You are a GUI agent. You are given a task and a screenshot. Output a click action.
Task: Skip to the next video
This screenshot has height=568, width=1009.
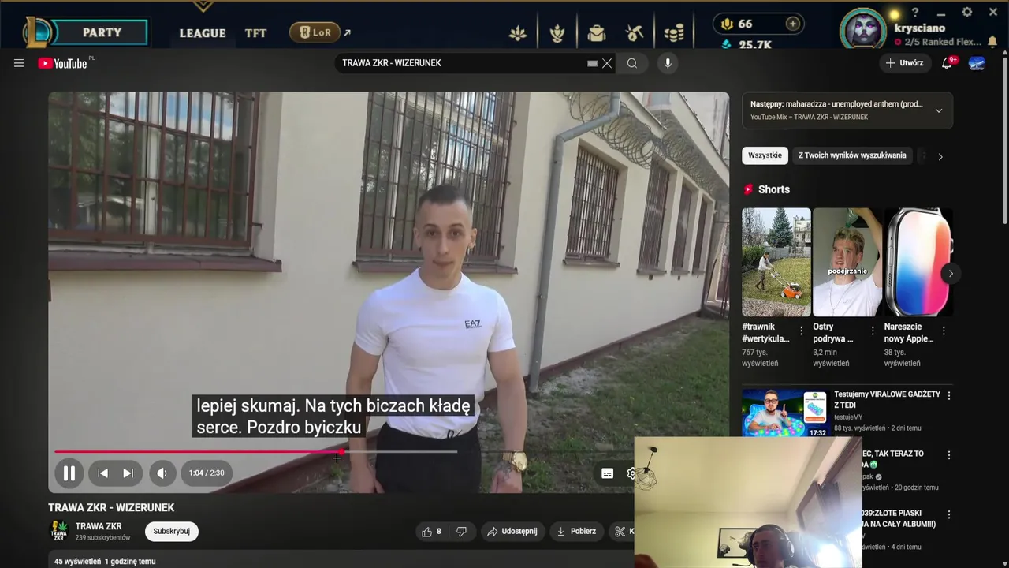(128, 473)
